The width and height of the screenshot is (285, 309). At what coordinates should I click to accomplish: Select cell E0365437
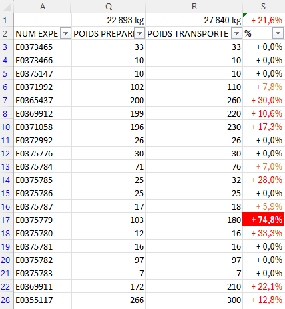tap(43, 101)
